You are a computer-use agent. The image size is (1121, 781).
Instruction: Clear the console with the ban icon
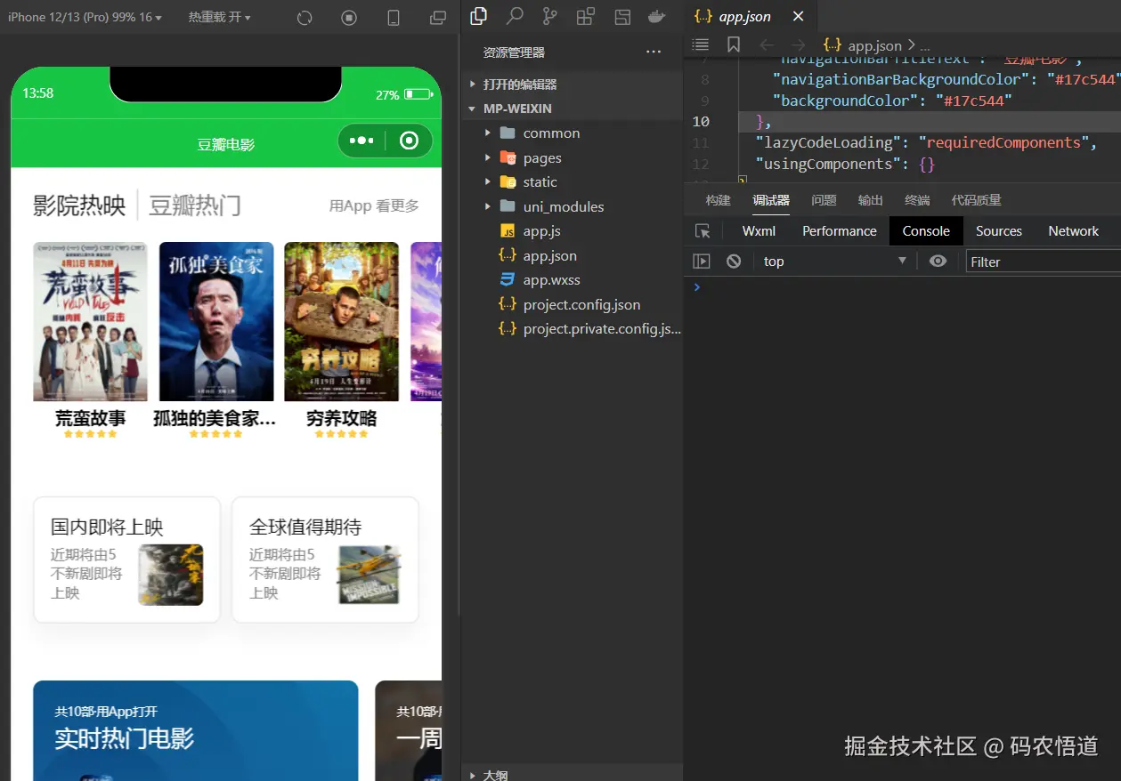[734, 262]
